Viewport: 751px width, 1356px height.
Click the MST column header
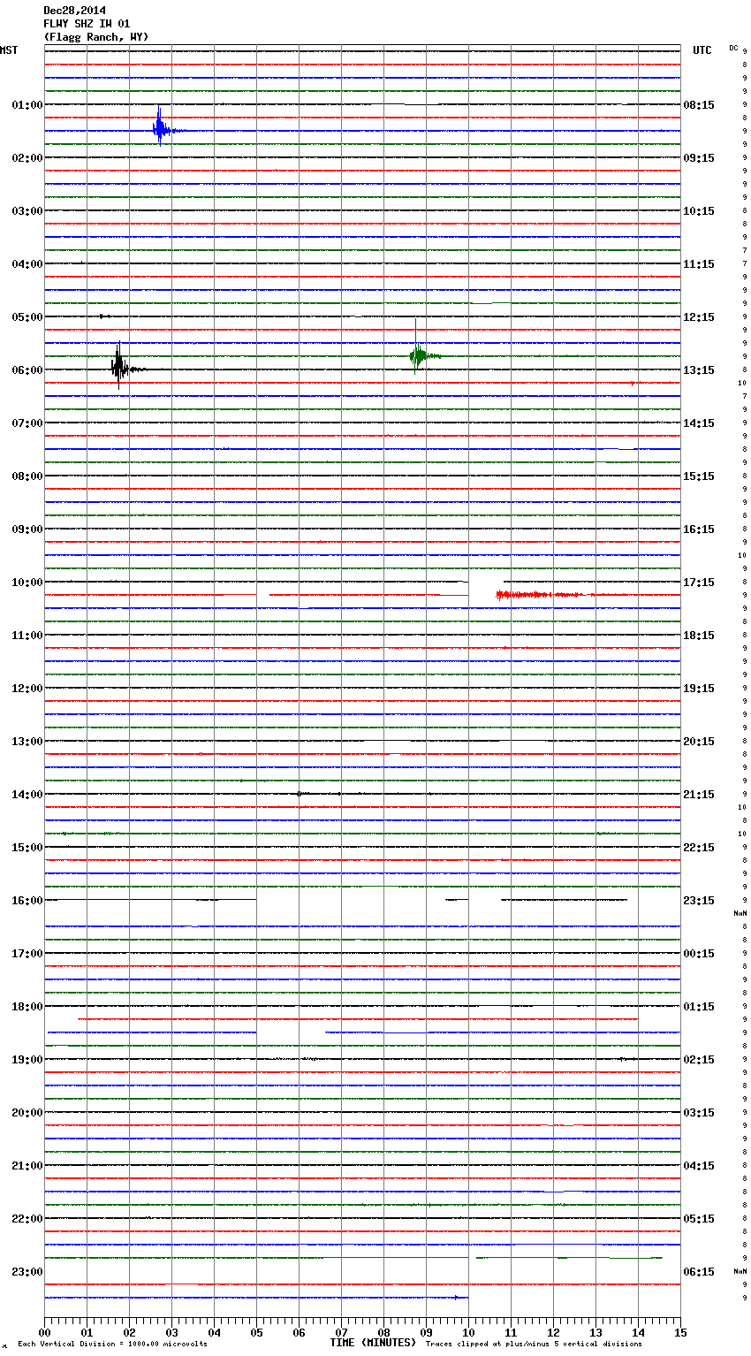coord(9,50)
